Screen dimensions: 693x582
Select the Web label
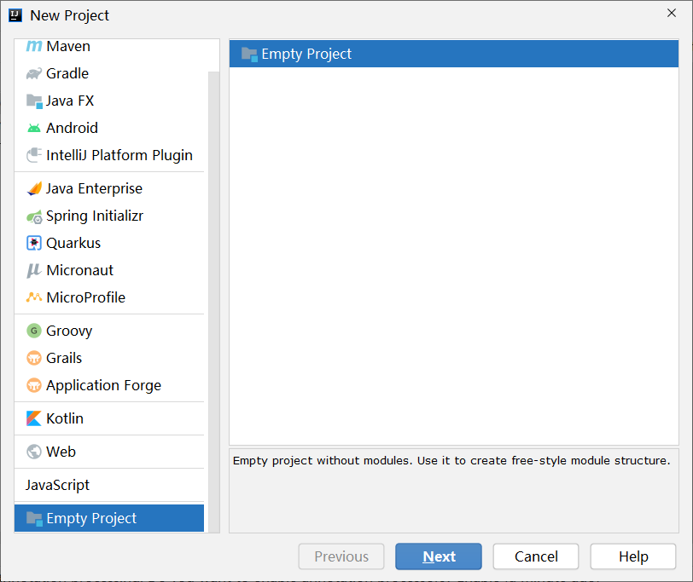(61, 452)
